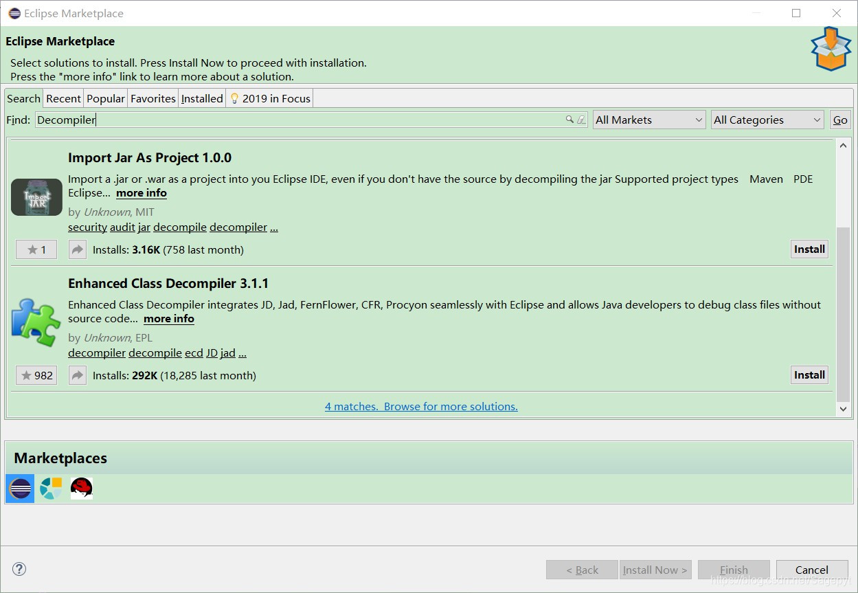Click the Cancel button
Screen dimensions: 858x593
tap(812, 570)
